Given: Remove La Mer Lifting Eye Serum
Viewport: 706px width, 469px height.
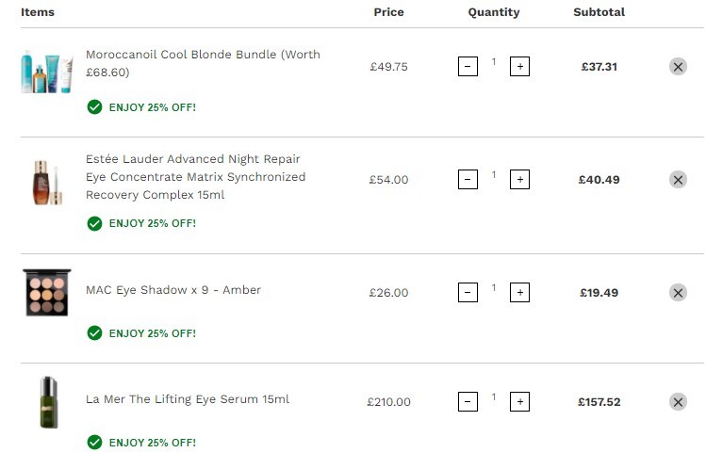Looking at the screenshot, I should click(678, 402).
